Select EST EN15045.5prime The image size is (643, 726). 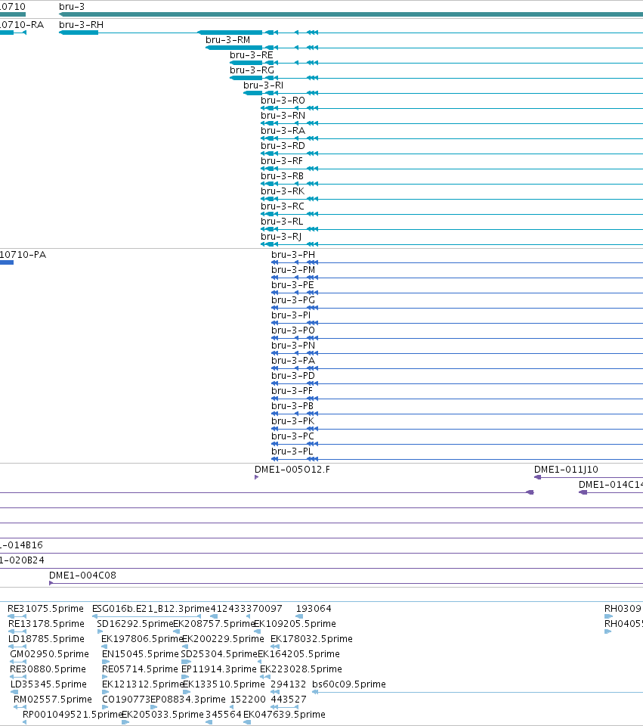[141, 653]
